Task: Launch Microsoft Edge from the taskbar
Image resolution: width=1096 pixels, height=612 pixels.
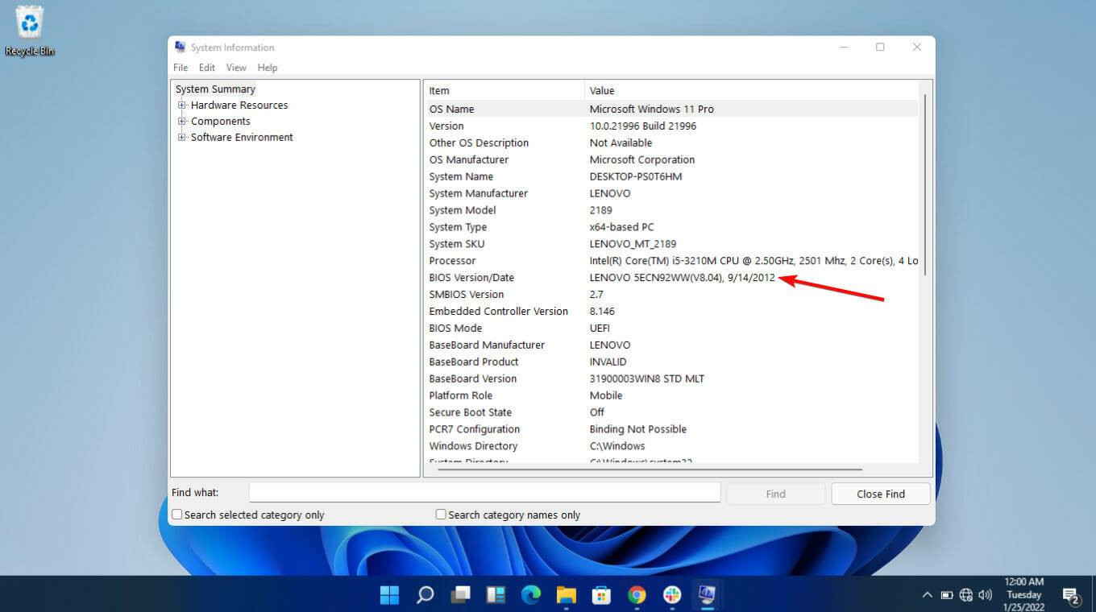Action: coord(531,594)
